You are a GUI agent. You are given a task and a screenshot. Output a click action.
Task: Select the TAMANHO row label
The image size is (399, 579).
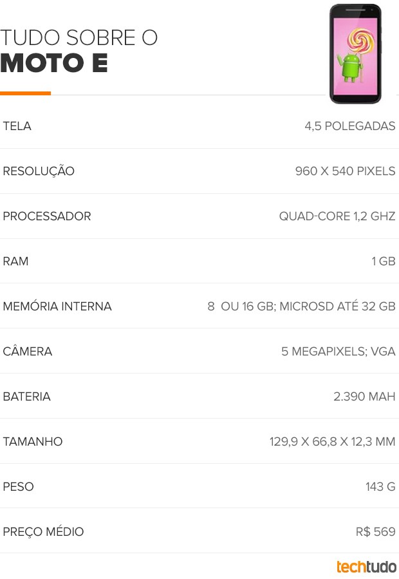coord(33,442)
